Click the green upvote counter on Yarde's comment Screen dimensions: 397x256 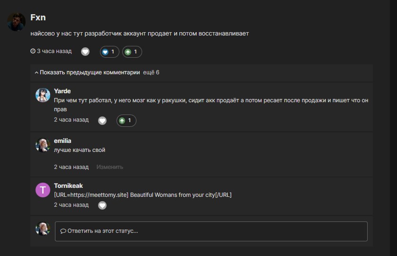coord(126,121)
